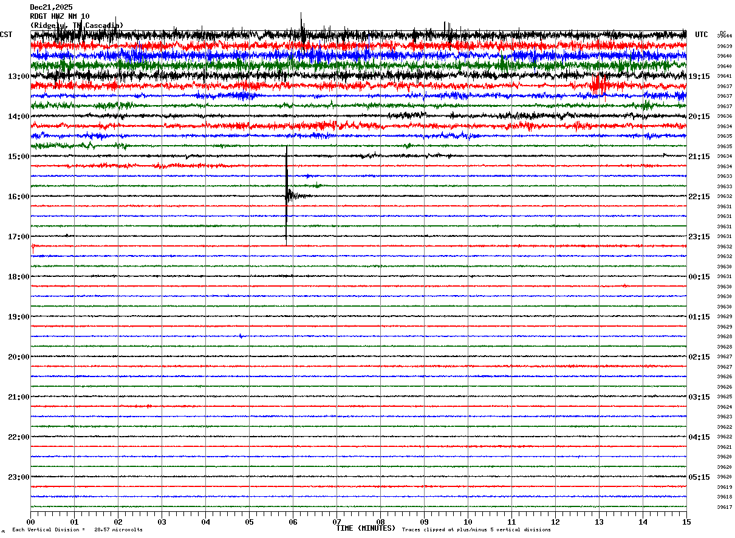Click the DC offset value 39625
This screenshot has height=538, width=735.
pyautogui.click(x=724, y=397)
